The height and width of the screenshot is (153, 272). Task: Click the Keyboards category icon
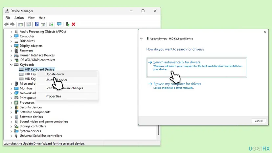tap(16, 65)
